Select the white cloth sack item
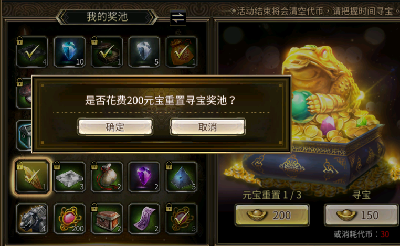The width and height of the screenshot is (400, 246). click(x=107, y=177)
